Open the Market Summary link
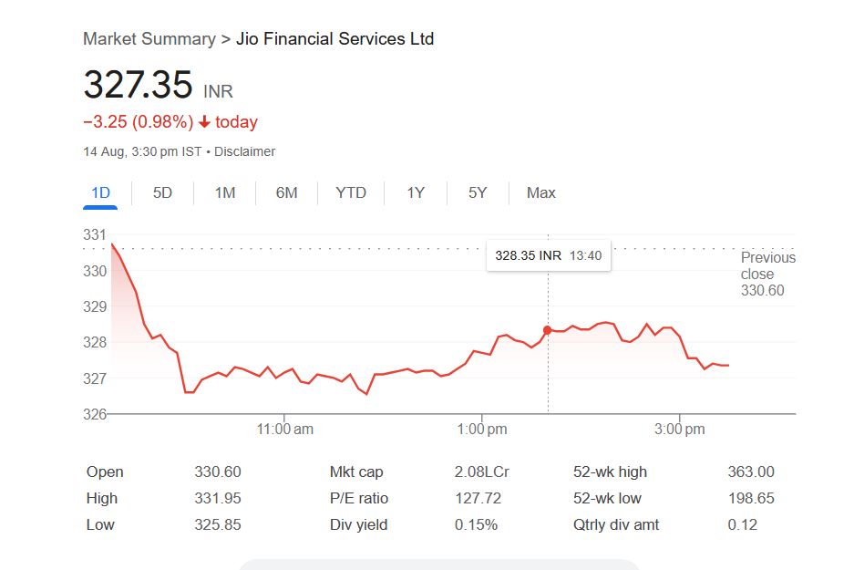This screenshot has width=854, height=570. [x=149, y=38]
